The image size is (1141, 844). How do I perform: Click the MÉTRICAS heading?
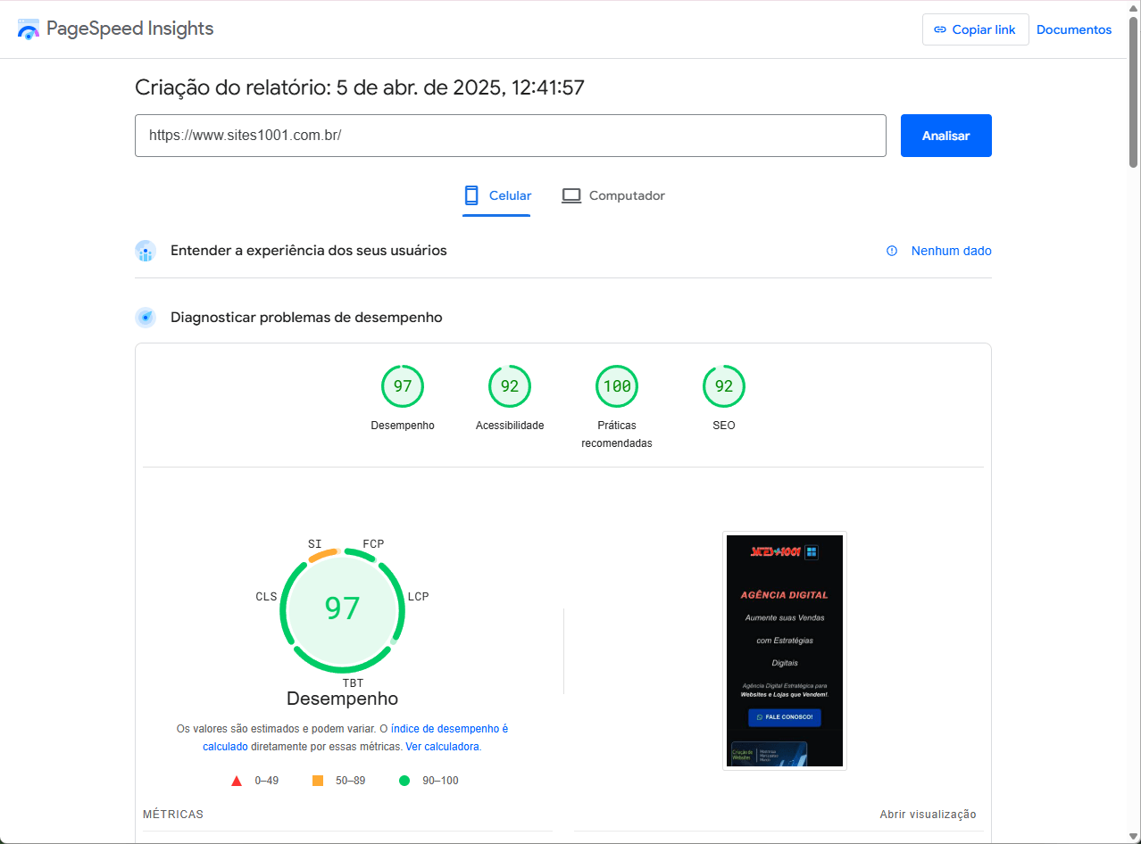(x=173, y=815)
